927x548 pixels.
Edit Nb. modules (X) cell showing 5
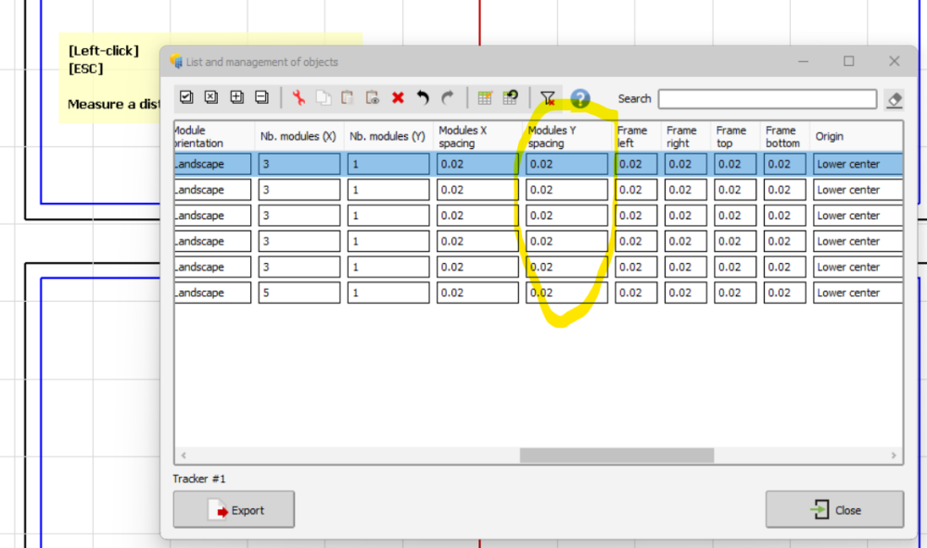click(x=298, y=293)
